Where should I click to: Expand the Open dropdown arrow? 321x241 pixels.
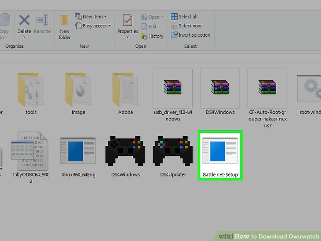coord(162,17)
